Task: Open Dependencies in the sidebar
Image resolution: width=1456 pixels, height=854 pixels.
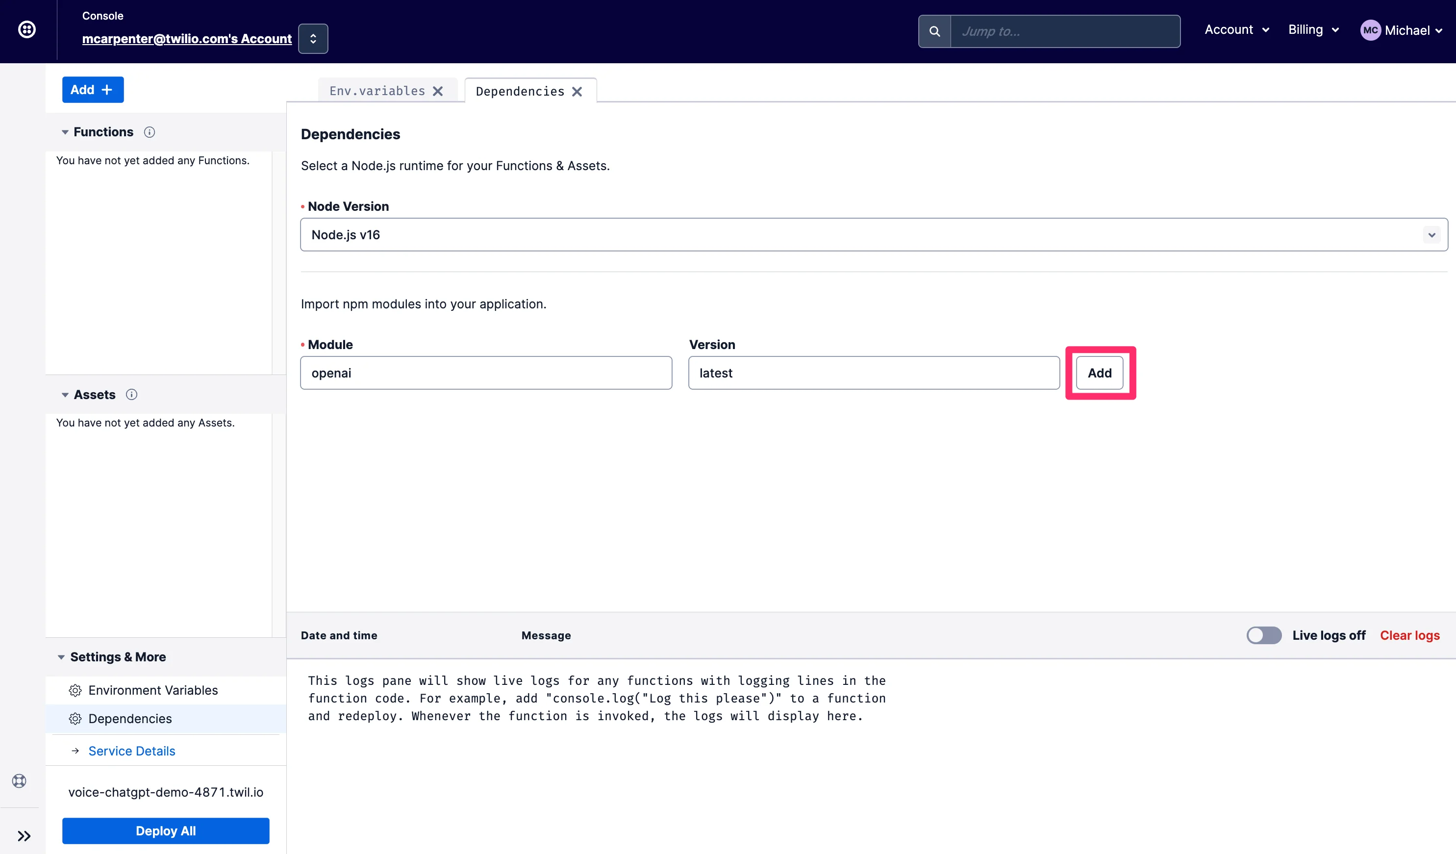Action: tap(166, 719)
